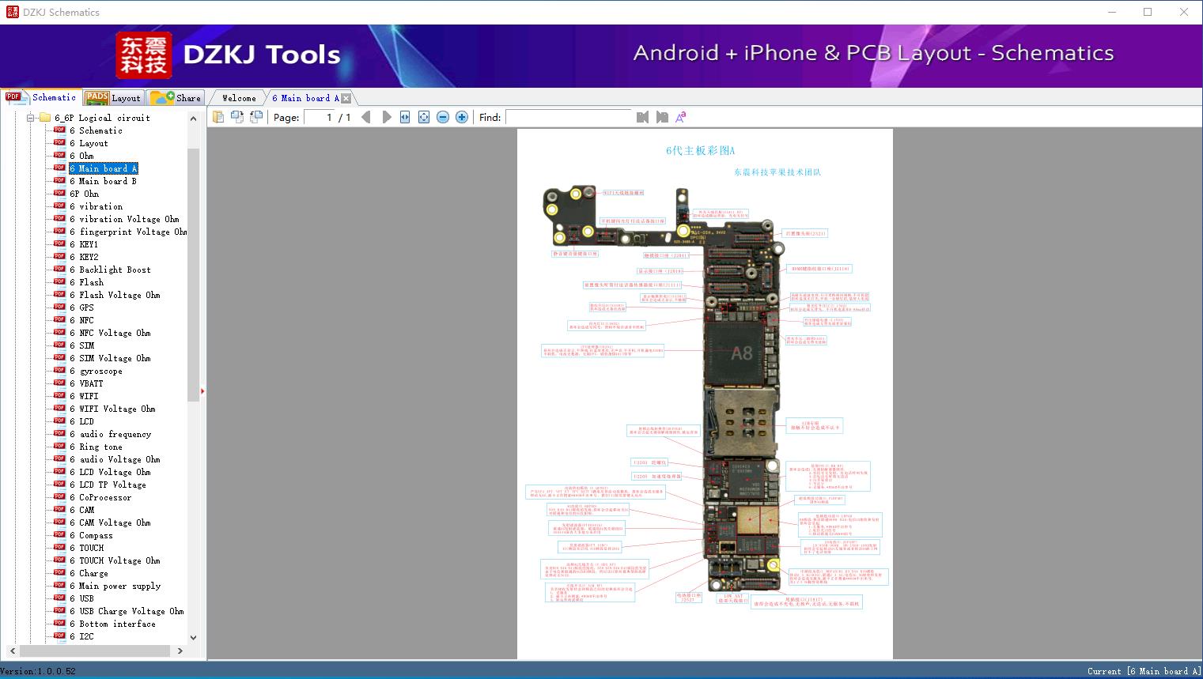This screenshot has width=1203, height=679.
Task: Open the 6 SIM document
Action: pyautogui.click(x=81, y=345)
